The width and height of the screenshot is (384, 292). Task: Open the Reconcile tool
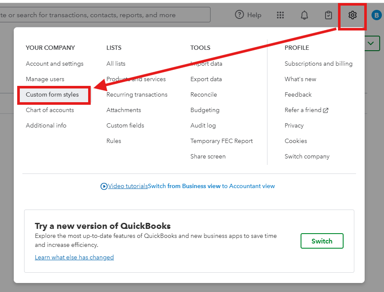204,94
